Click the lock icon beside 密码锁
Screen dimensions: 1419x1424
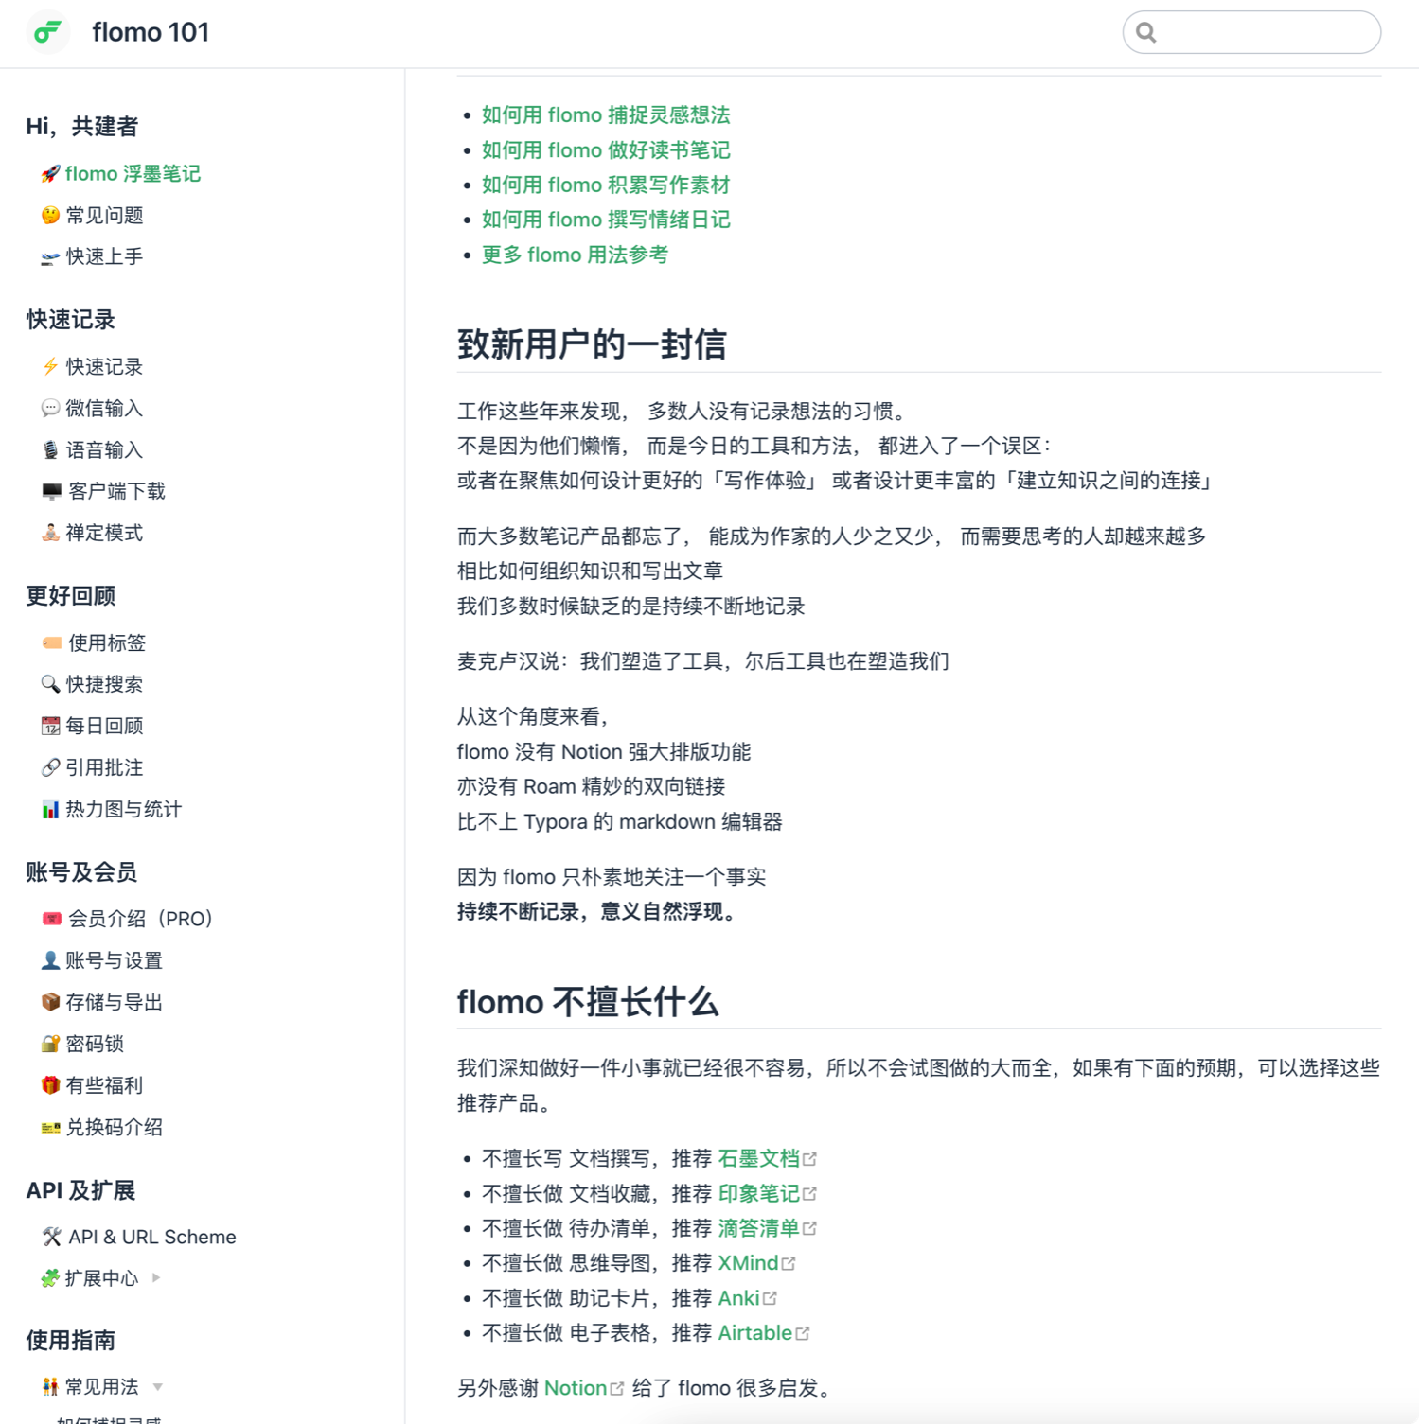click(50, 1044)
